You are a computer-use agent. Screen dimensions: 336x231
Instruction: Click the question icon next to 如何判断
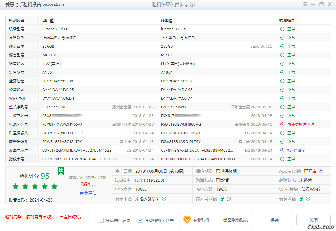click(282, 150)
